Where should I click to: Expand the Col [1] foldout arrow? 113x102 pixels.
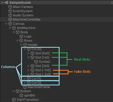click(x=25, y=79)
